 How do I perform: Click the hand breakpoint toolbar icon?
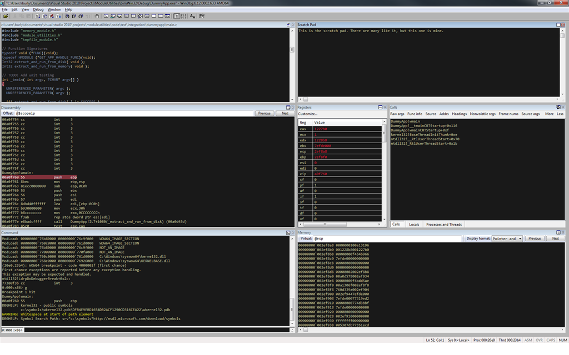97,16
